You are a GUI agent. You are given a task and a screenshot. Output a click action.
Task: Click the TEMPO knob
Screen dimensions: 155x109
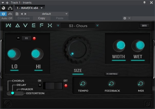[83, 84]
